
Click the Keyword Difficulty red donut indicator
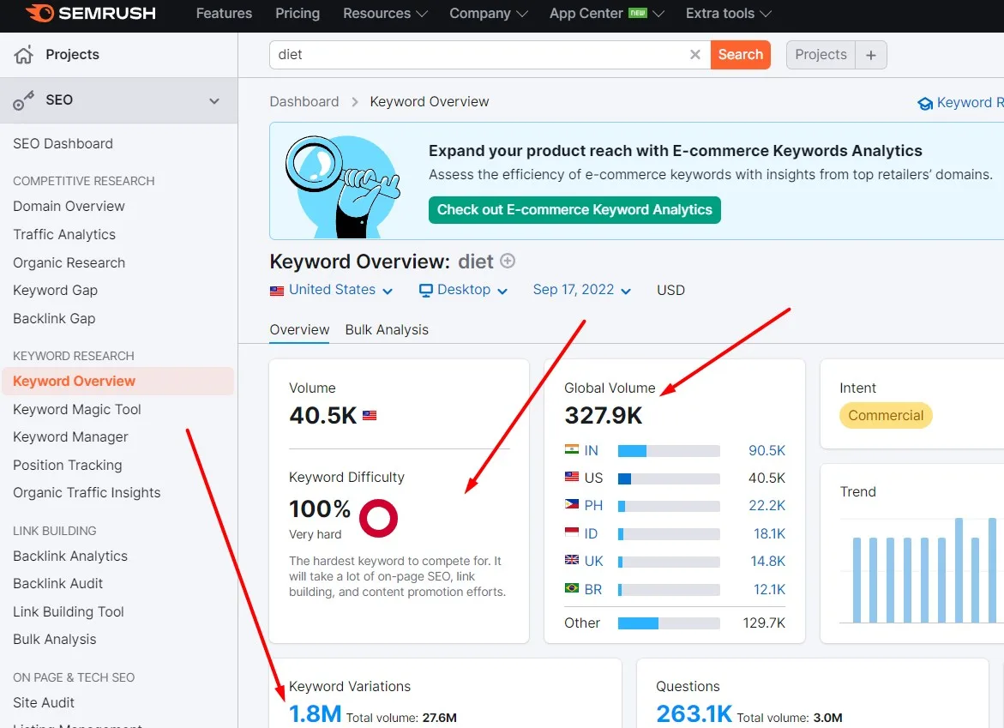(378, 518)
